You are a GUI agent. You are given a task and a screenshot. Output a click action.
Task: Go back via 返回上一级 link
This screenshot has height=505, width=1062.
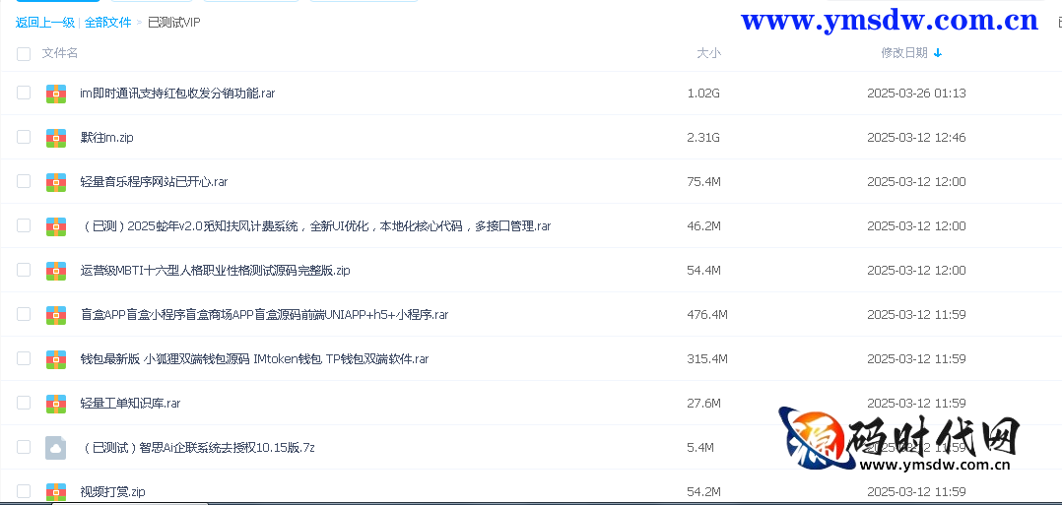[x=44, y=22]
